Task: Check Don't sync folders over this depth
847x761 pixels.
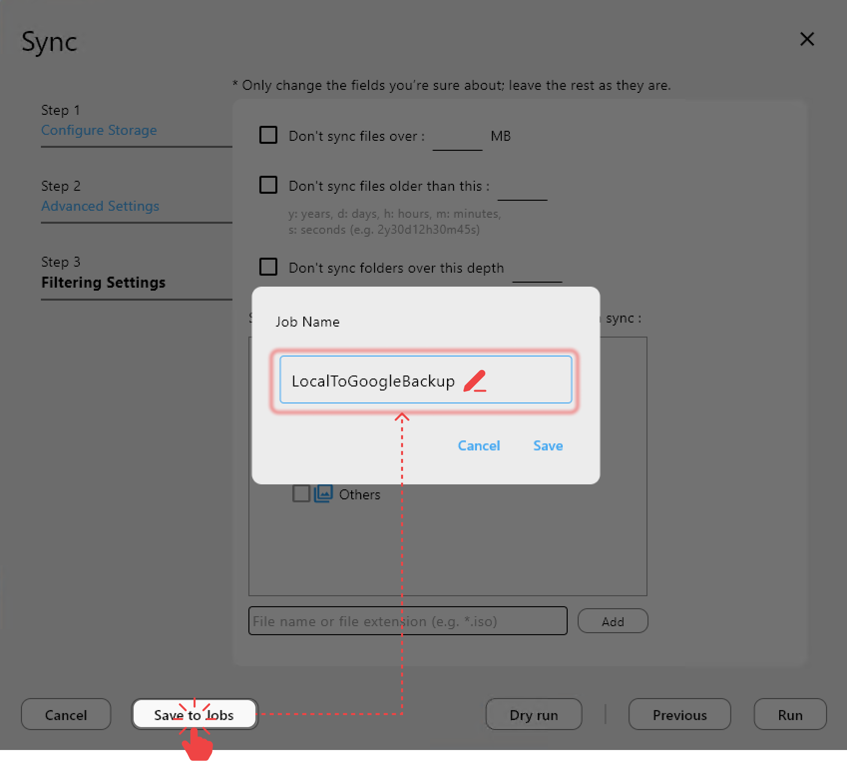Action: [x=268, y=267]
